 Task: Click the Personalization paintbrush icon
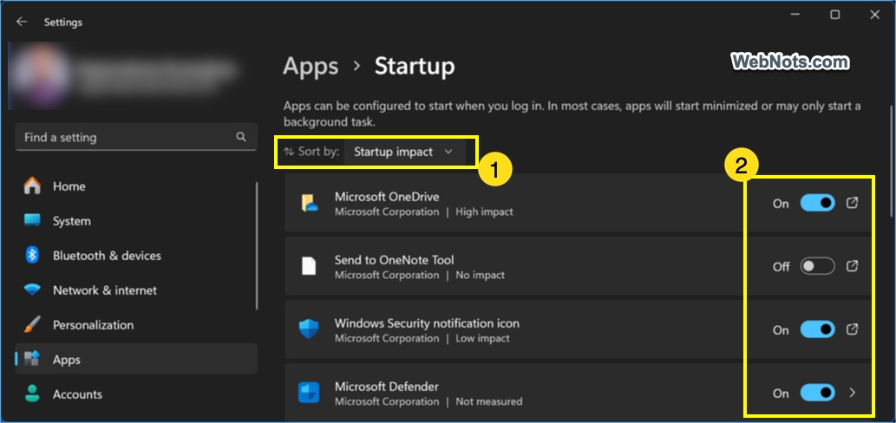click(32, 325)
